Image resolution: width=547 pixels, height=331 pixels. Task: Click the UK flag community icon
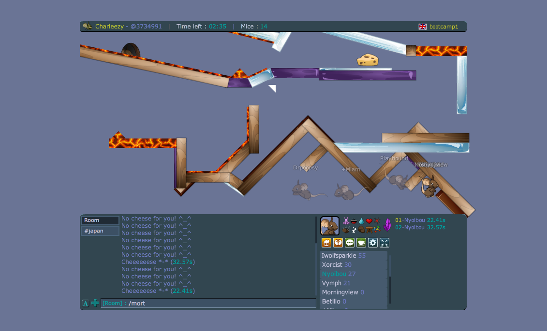(x=422, y=27)
